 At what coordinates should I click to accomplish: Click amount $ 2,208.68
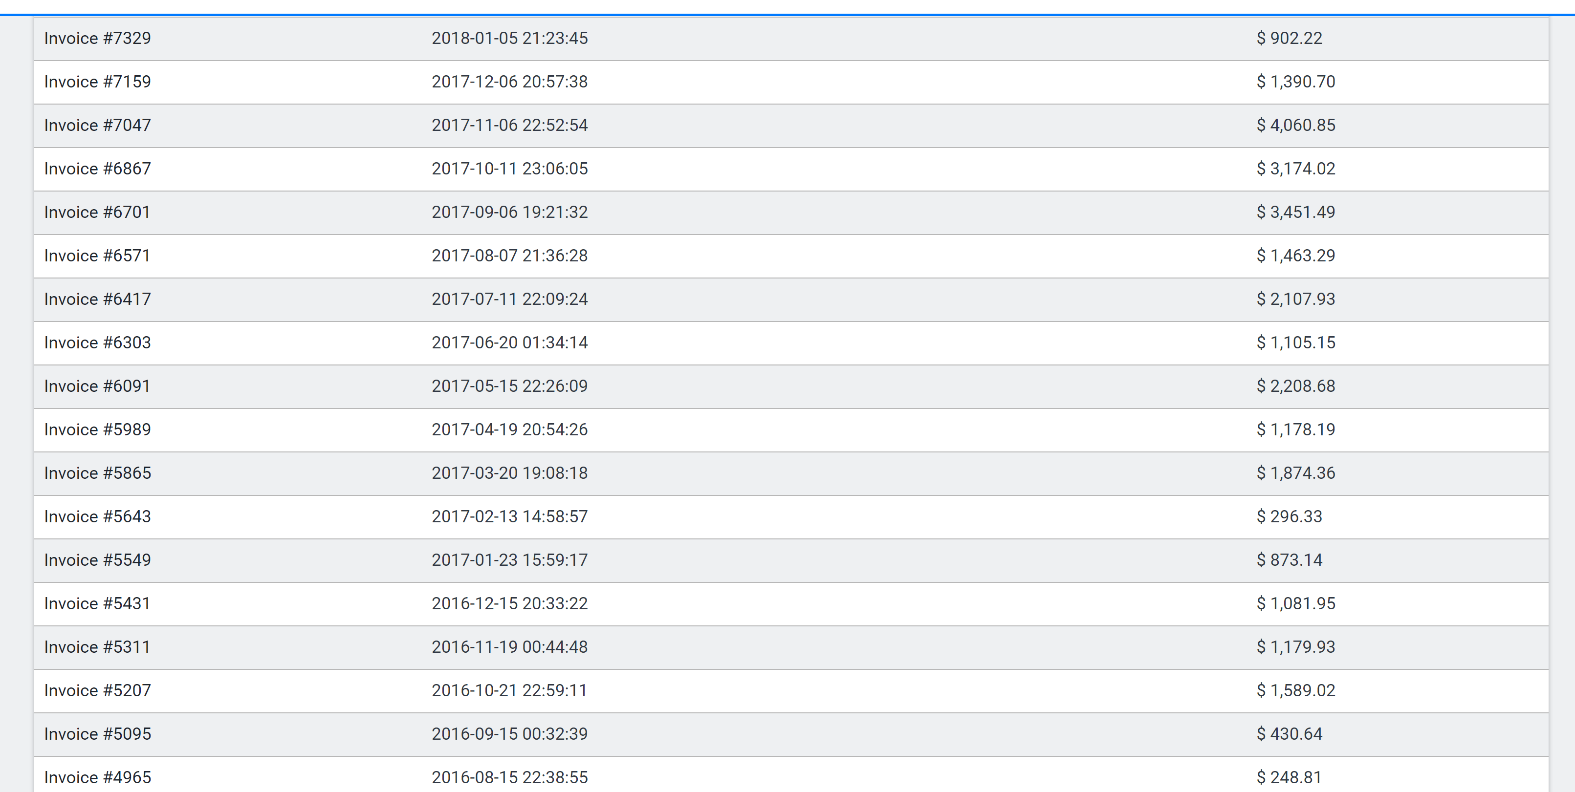tap(1295, 386)
